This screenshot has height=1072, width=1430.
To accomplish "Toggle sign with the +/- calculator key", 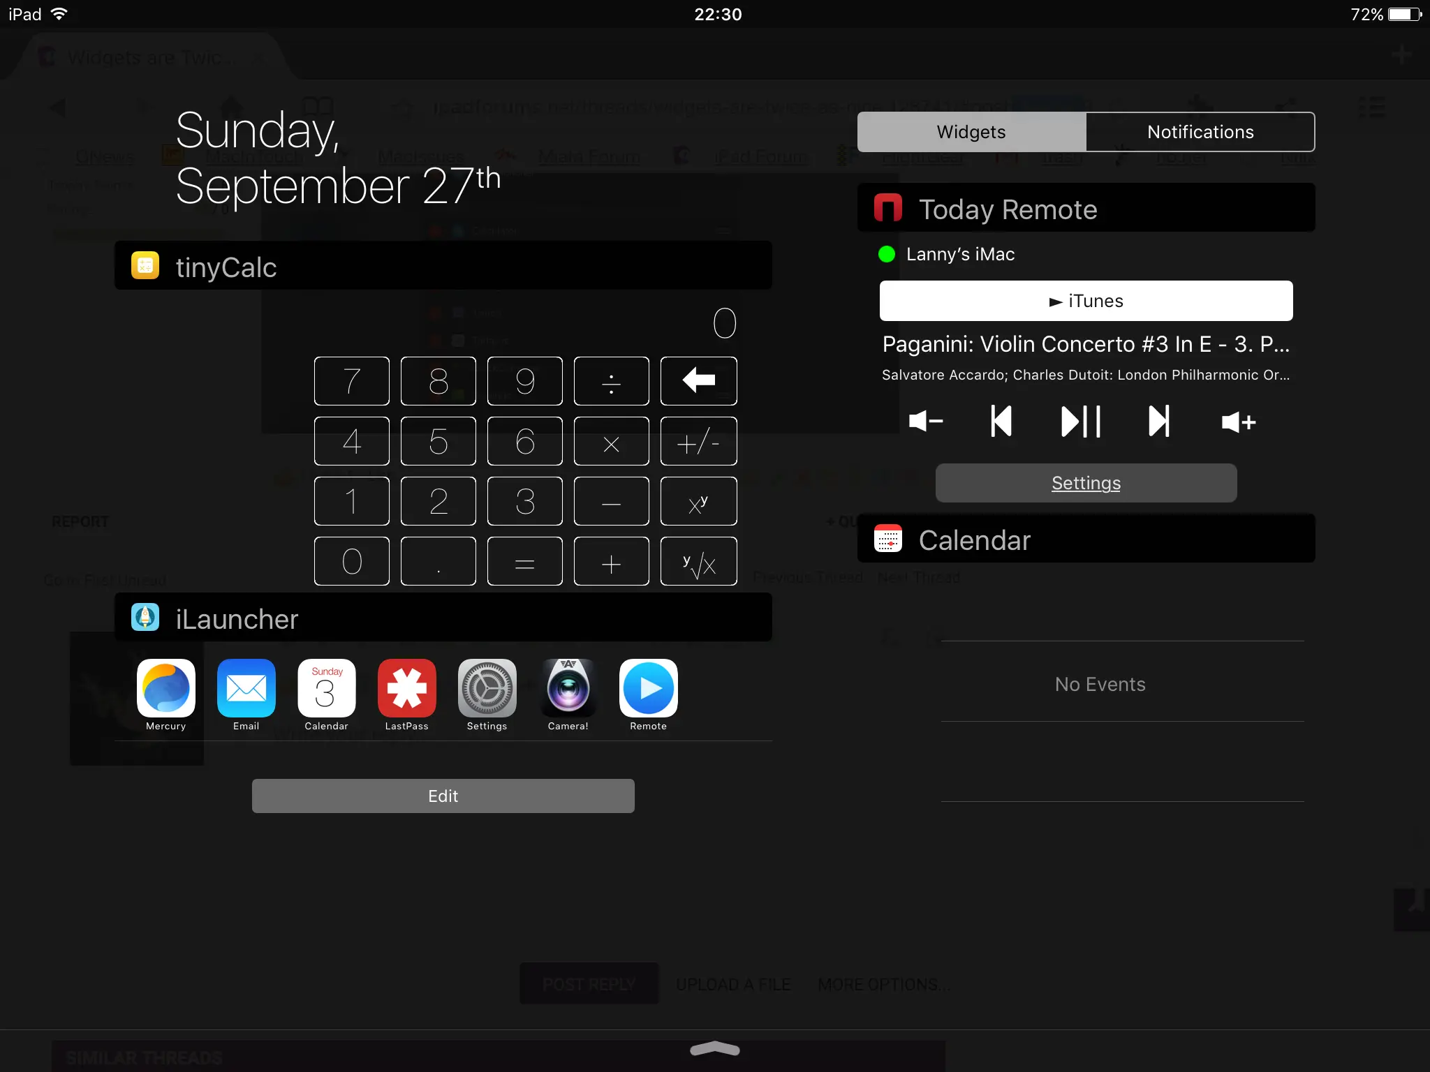I will click(698, 441).
